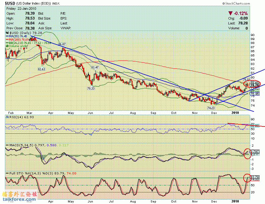This screenshot has height=204, width=265.
Task: Select the Stochastic %D value 74.00 in label
Action: coord(71,173)
